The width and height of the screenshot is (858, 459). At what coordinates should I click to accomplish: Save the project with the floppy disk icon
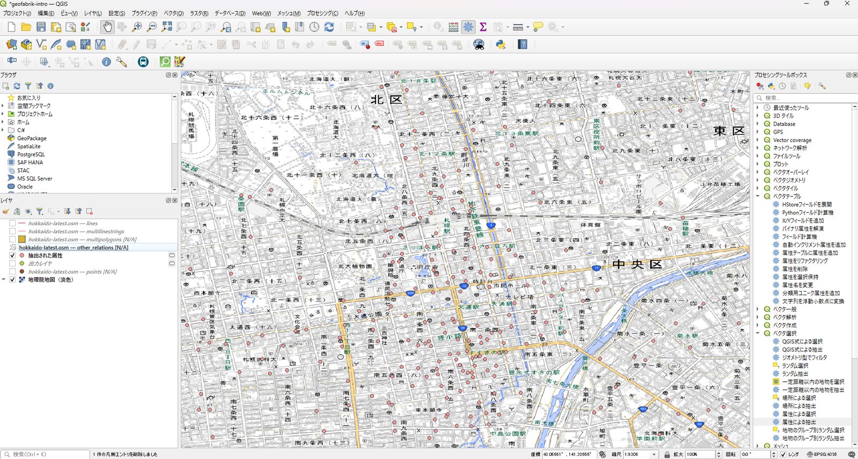[41, 27]
